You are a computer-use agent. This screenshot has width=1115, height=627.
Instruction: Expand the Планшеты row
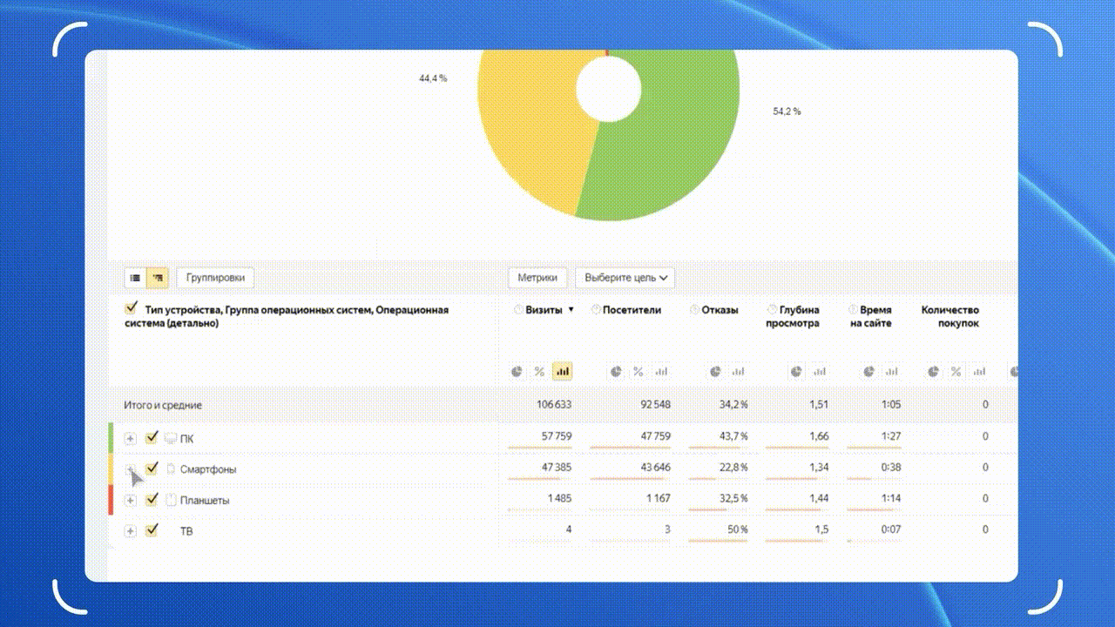[x=131, y=501]
